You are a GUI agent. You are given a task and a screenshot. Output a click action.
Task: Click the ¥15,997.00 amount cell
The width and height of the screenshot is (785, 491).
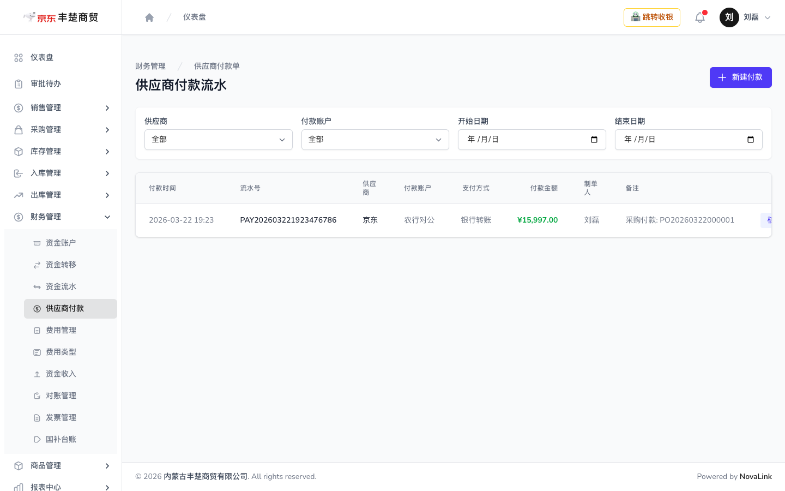pyautogui.click(x=538, y=220)
